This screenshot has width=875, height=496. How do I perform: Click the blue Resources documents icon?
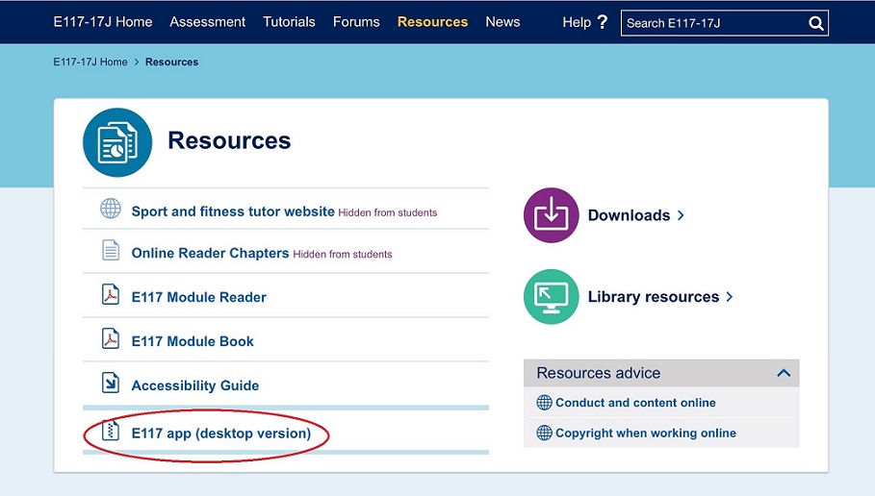[x=117, y=142]
